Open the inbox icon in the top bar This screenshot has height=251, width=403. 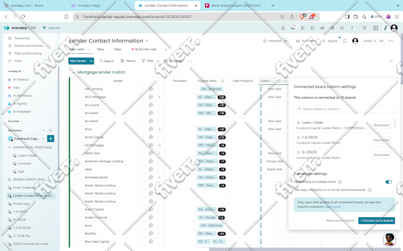(293, 28)
